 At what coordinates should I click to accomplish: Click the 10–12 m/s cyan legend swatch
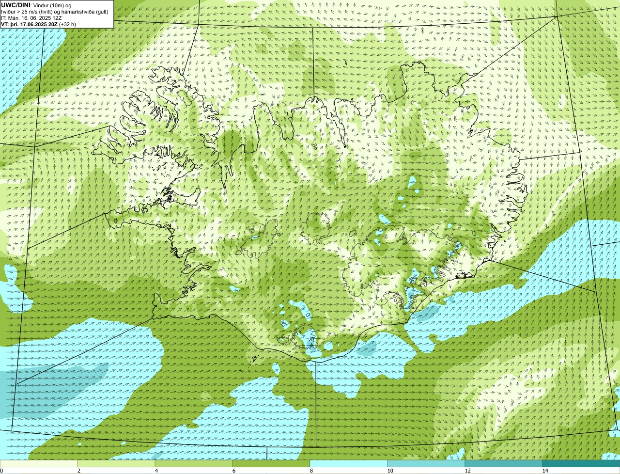[426, 464]
